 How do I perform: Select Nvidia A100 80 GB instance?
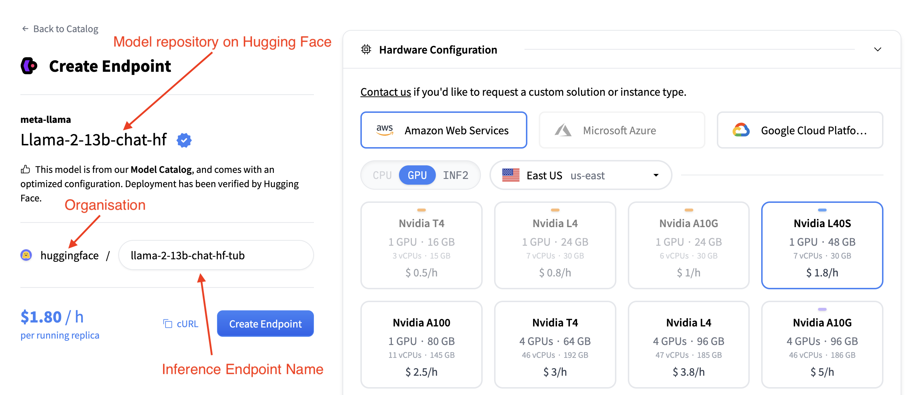tap(421, 345)
